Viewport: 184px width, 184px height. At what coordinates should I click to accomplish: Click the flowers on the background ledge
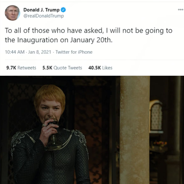coord(160,143)
